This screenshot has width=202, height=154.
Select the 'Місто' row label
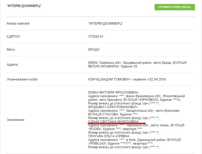click(x=11, y=50)
